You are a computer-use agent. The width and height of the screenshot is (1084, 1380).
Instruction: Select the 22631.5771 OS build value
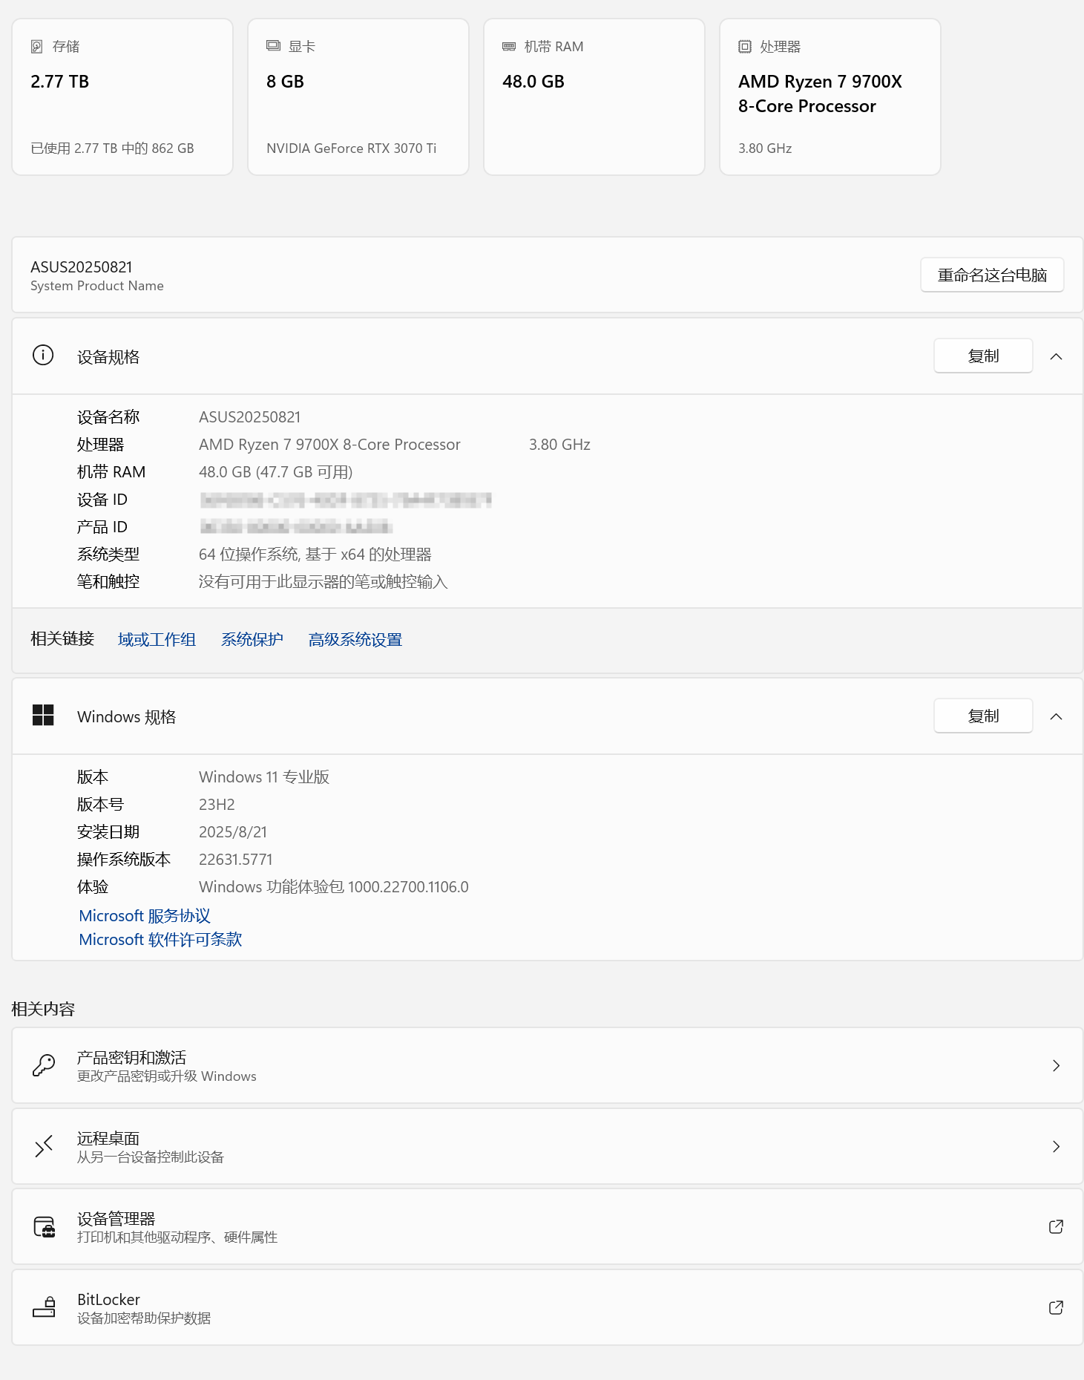(235, 860)
